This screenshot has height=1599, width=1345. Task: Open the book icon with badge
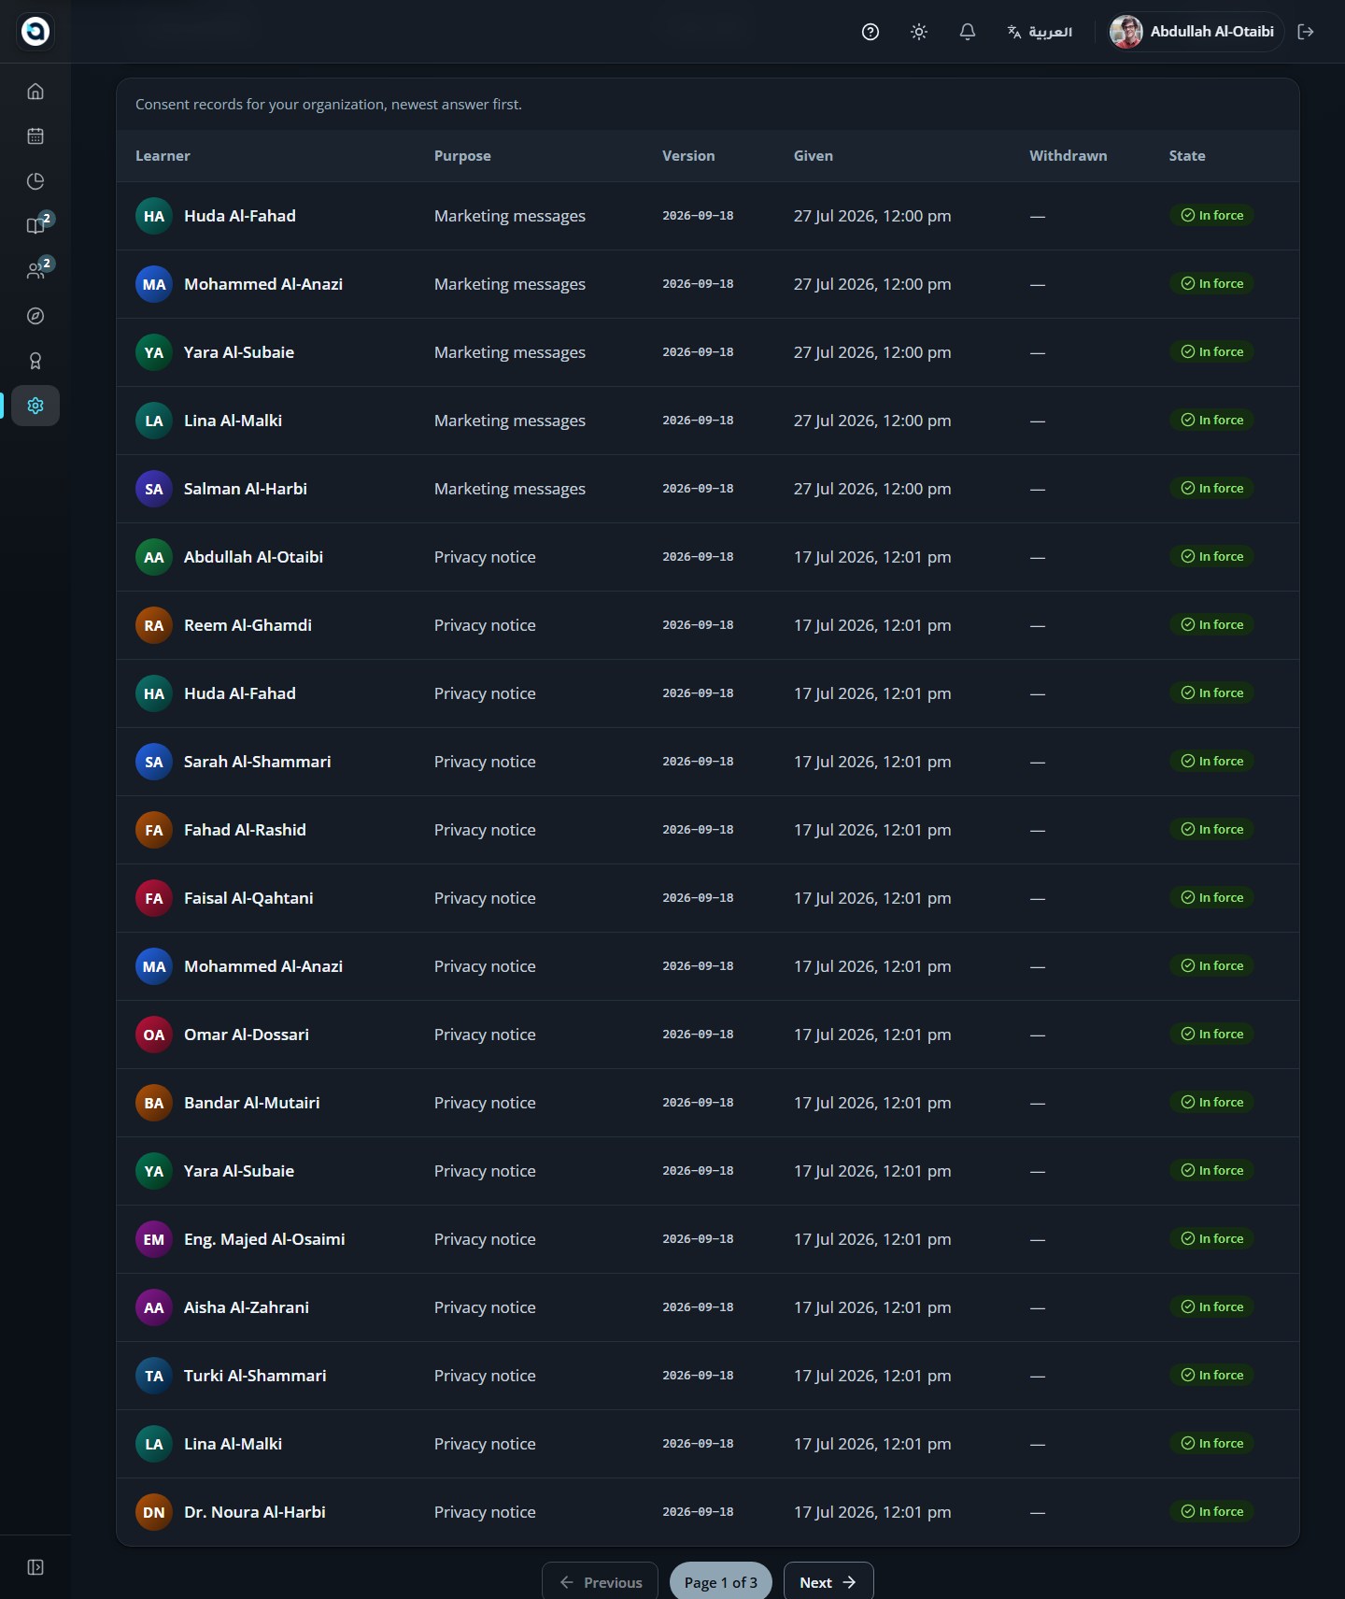pos(35,226)
